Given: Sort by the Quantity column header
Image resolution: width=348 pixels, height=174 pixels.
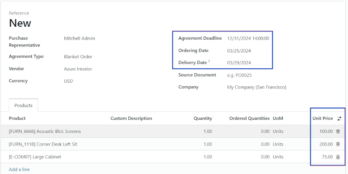Looking at the screenshot, I should pos(203,118).
